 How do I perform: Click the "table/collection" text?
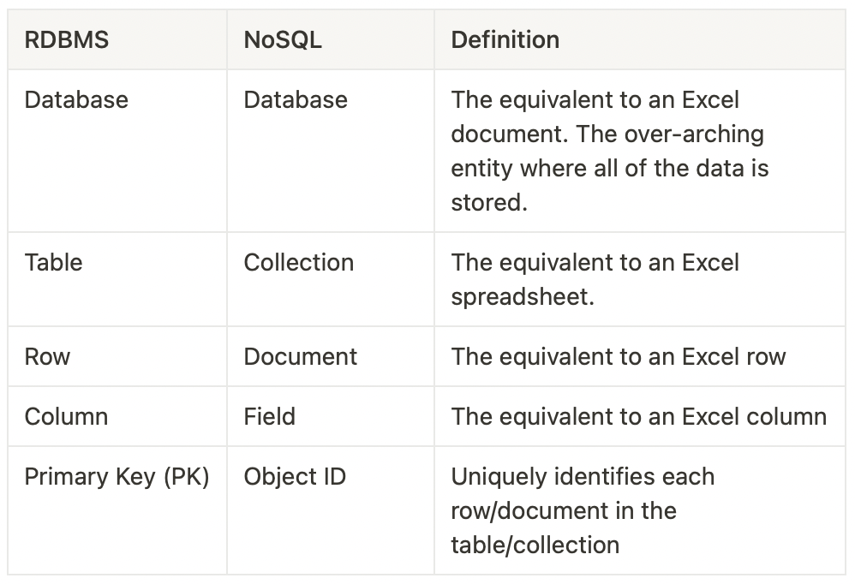(x=535, y=545)
